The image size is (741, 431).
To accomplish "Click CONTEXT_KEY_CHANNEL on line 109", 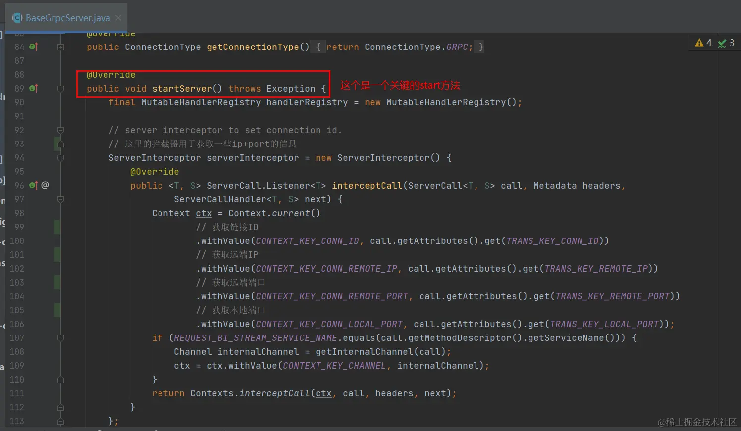I will [x=334, y=366].
